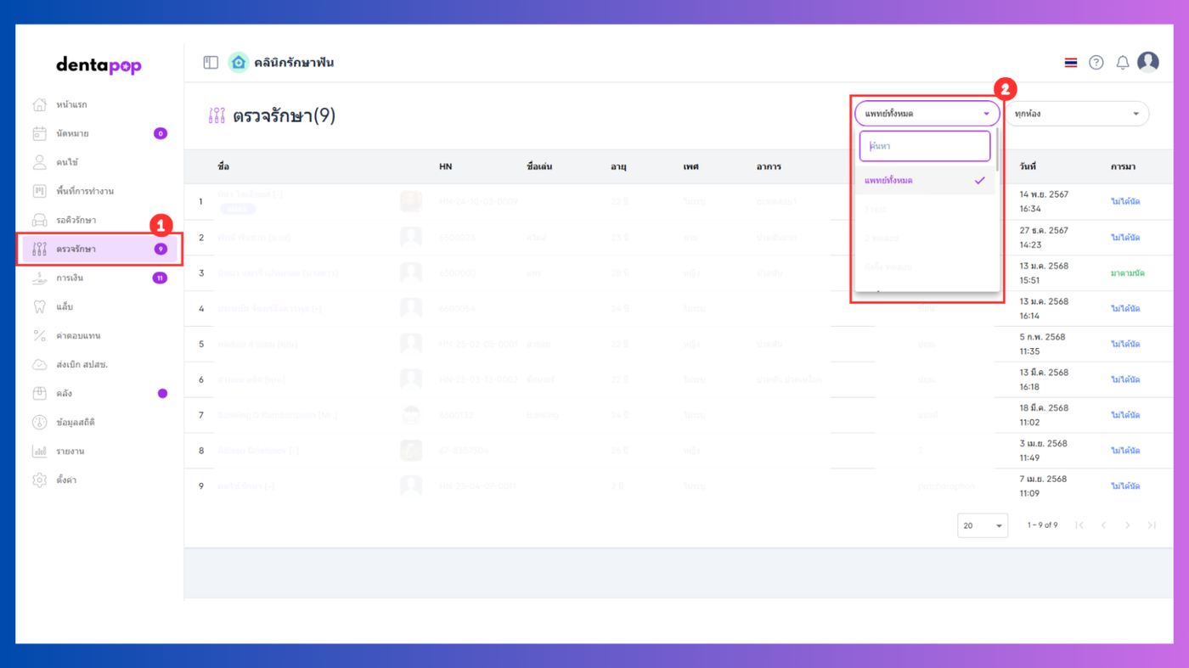Open the หน้าแรก home page icon
1189x668 pixels.
click(39, 104)
